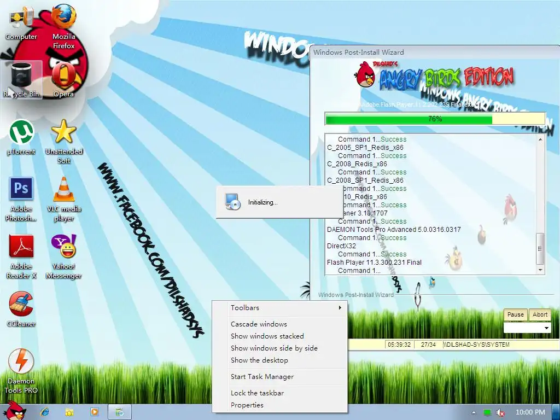Viewport: 560px width, 420px height.
Task: Open the Opera browser shortcut
Action: tap(63, 80)
